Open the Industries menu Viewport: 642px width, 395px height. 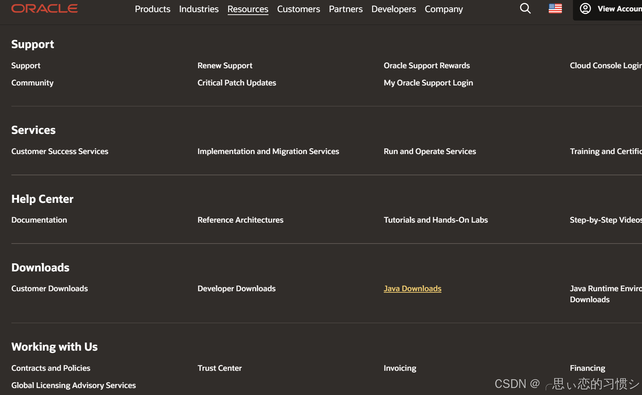[x=199, y=9]
